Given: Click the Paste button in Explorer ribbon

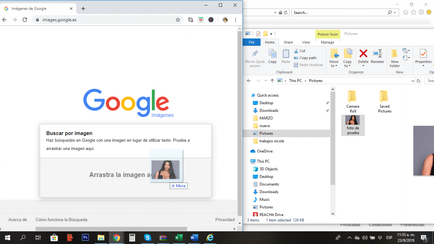Looking at the screenshot, I should coord(286,56).
